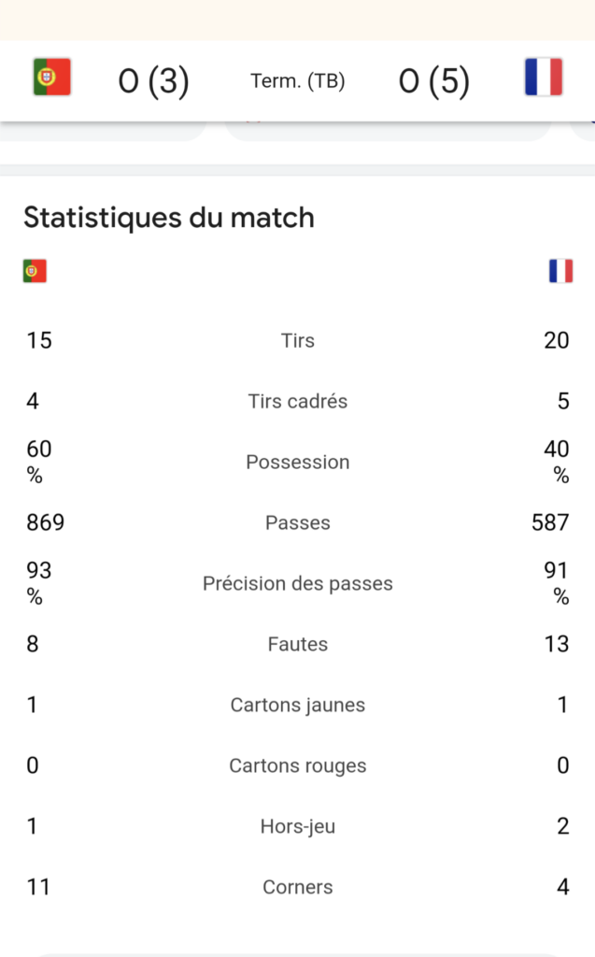Viewport: 595px width, 957px height.
Task: Select small Portugal flag above statistics
Action: pos(35,271)
